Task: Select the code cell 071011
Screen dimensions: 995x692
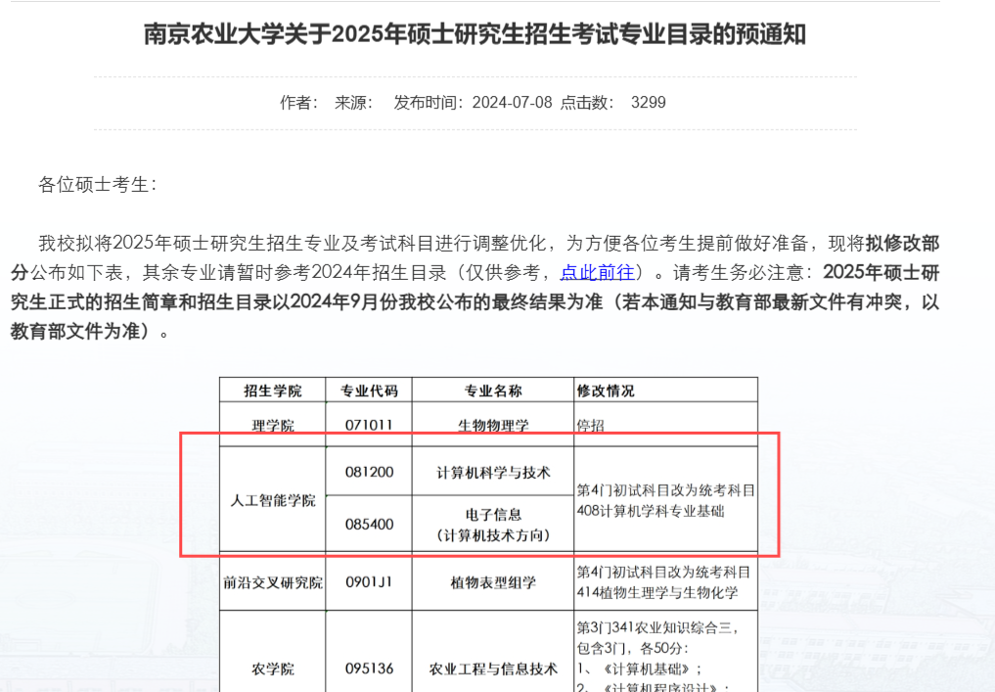Action: (x=369, y=425)
